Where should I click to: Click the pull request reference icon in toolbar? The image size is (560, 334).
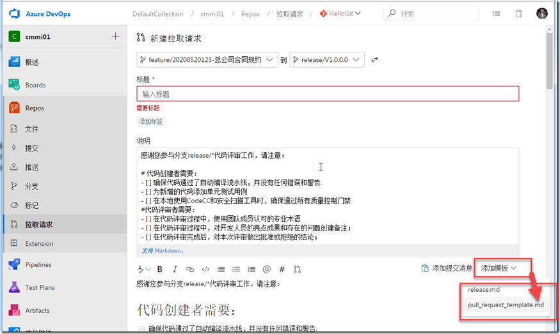297,269
